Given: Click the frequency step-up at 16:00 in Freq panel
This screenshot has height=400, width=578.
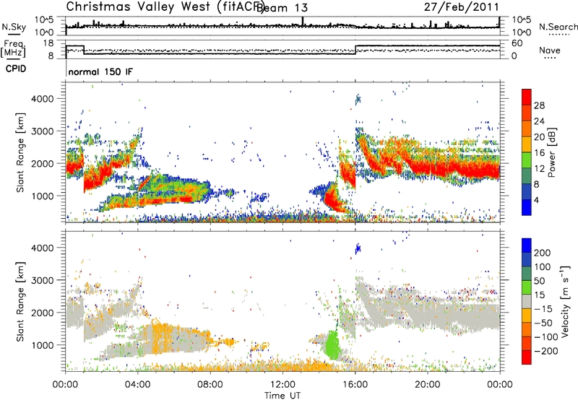Looking at the screenshot, I should (x=355, y=50).
